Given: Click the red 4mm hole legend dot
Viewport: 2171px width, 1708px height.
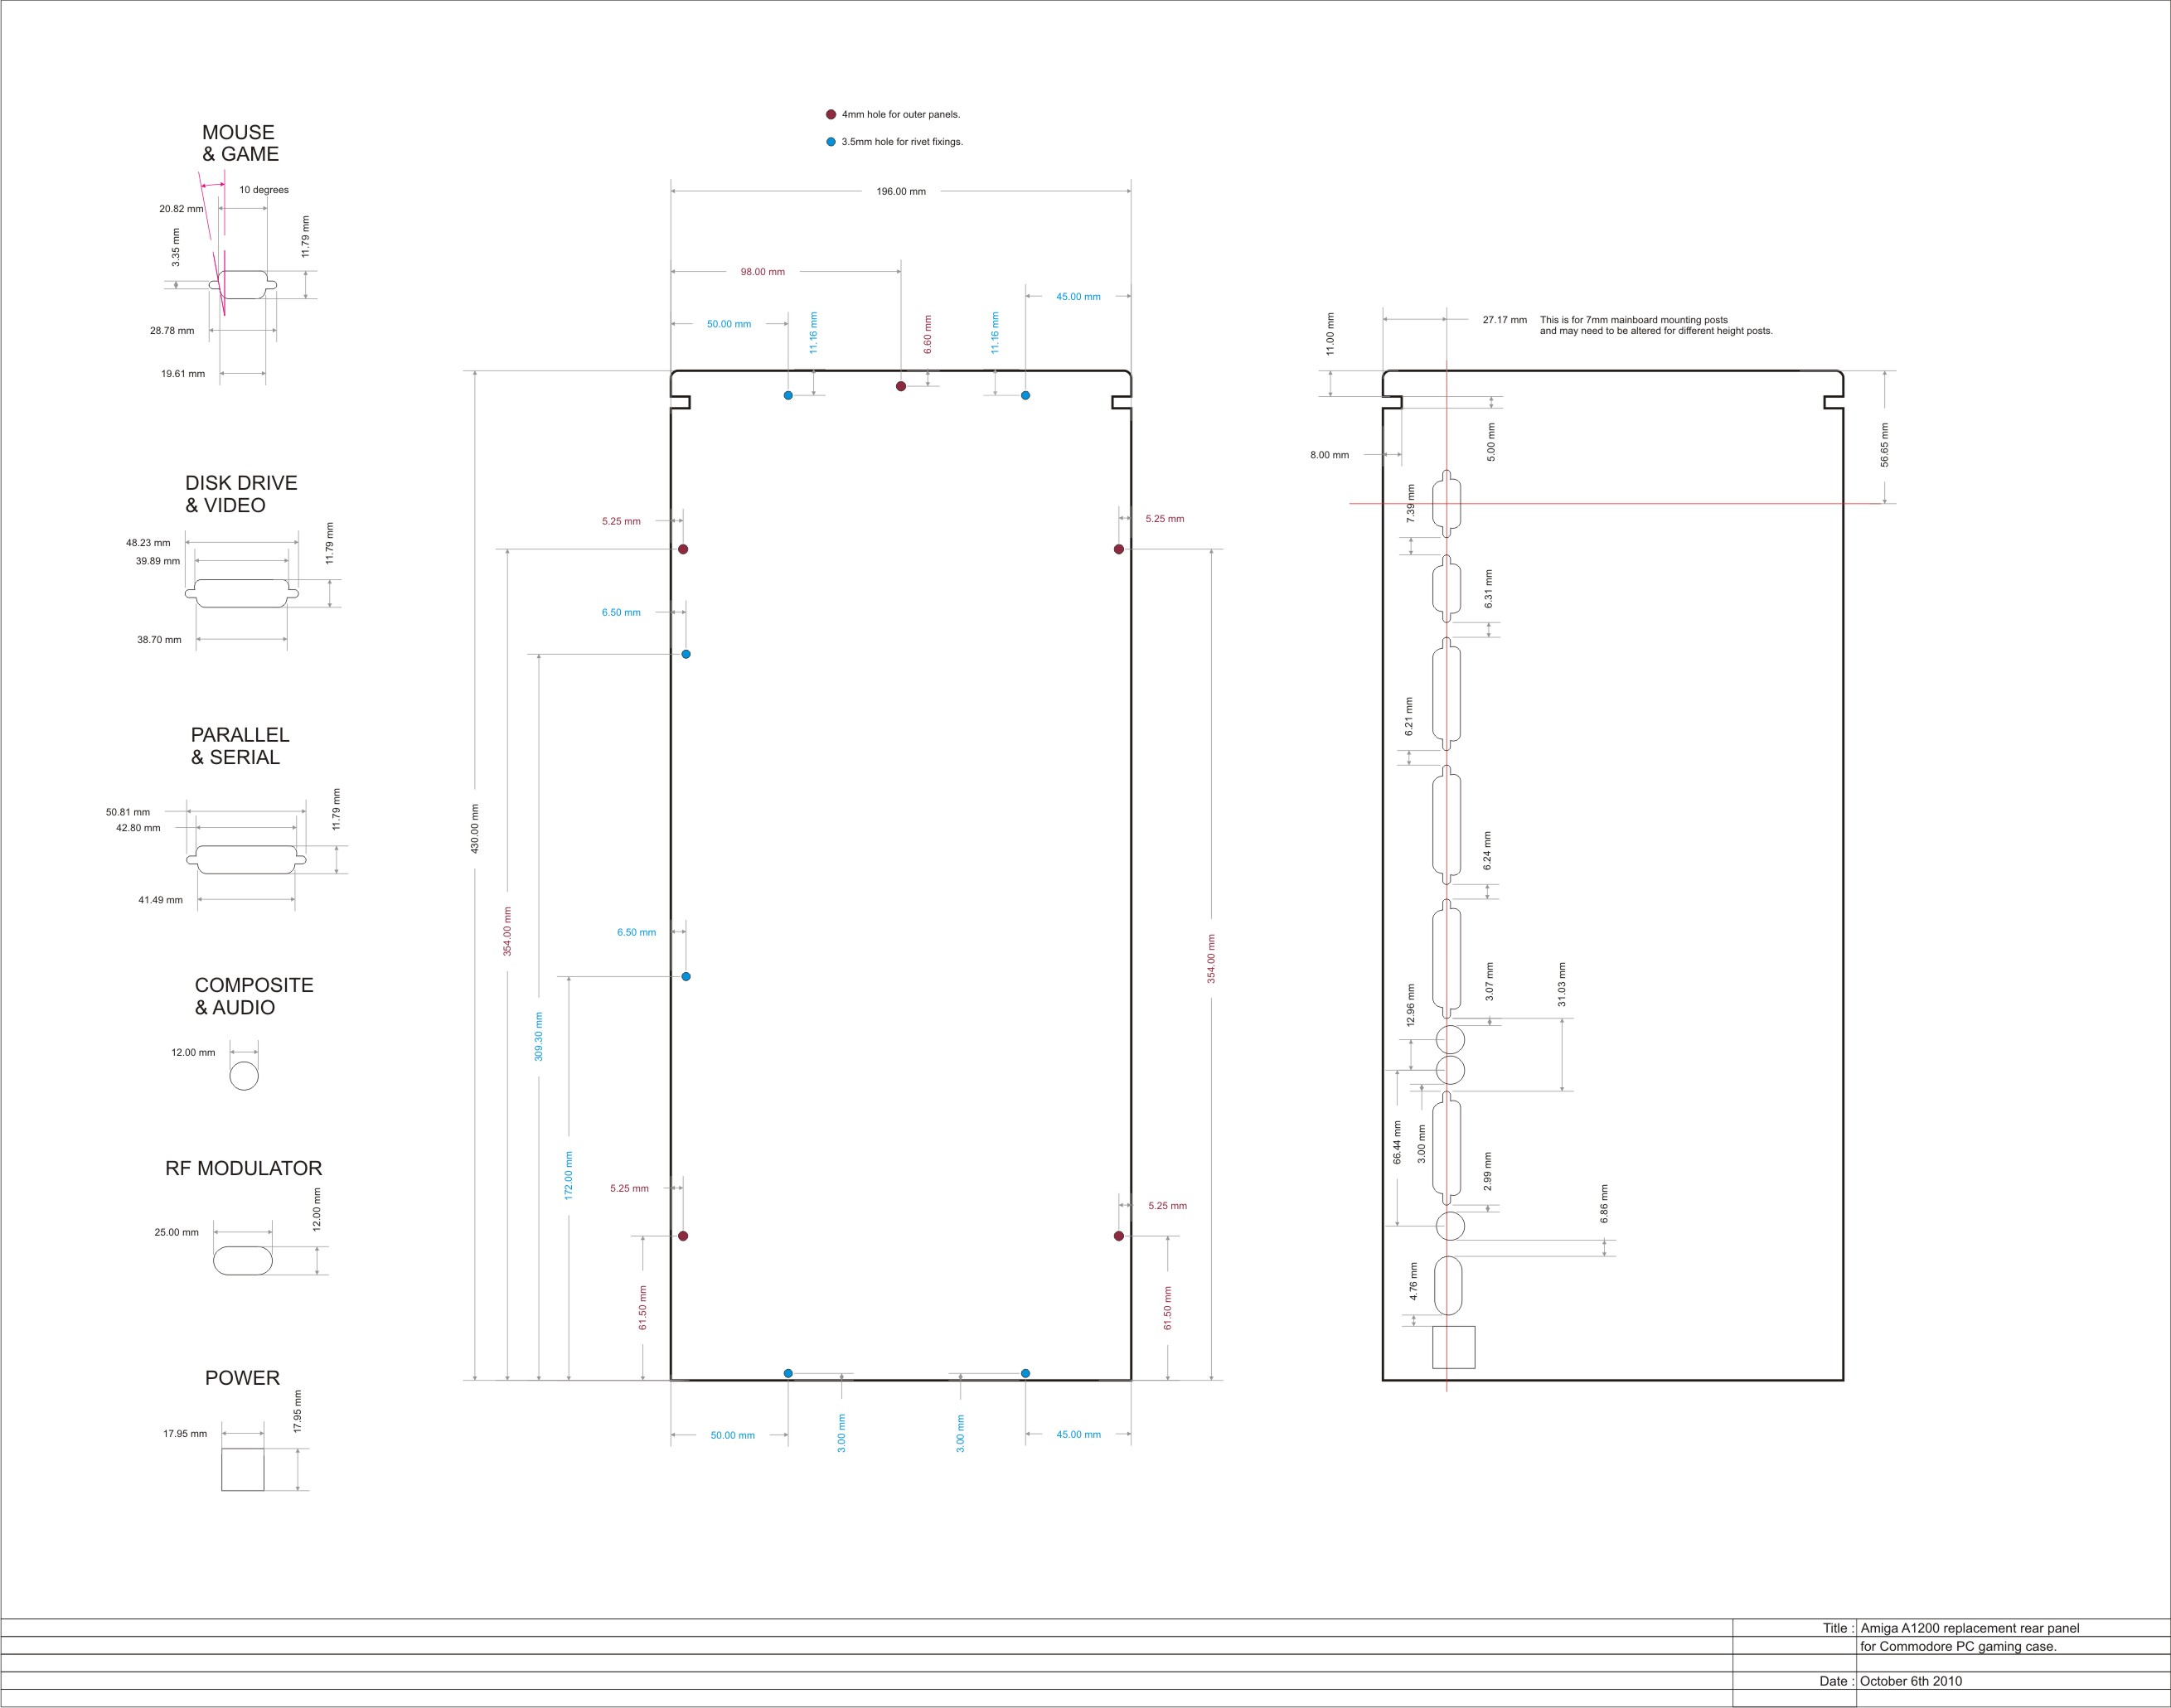Looking at the screenshot, I should pyautogui.click(x=831, y=115).
